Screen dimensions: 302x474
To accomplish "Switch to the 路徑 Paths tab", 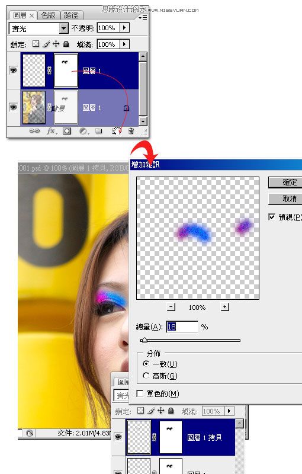I will click(x=71, y=15).
